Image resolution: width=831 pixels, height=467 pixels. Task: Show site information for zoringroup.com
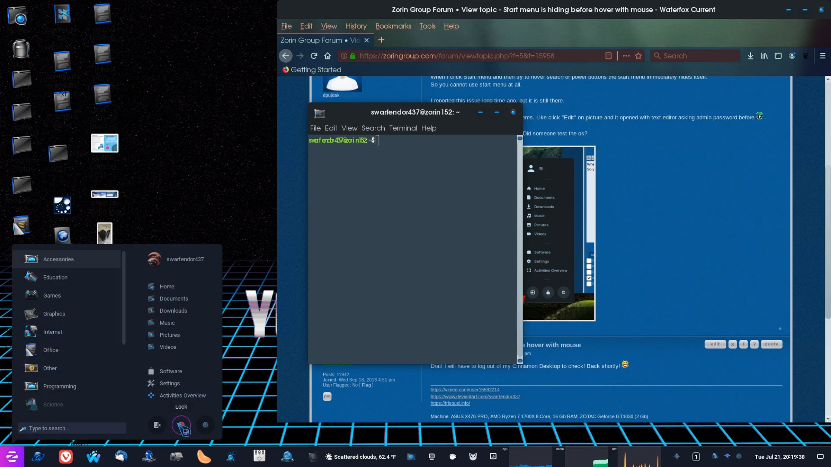(344, 56)
